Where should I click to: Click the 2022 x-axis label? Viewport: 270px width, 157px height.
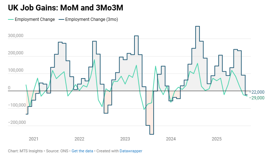coord(79,139)
